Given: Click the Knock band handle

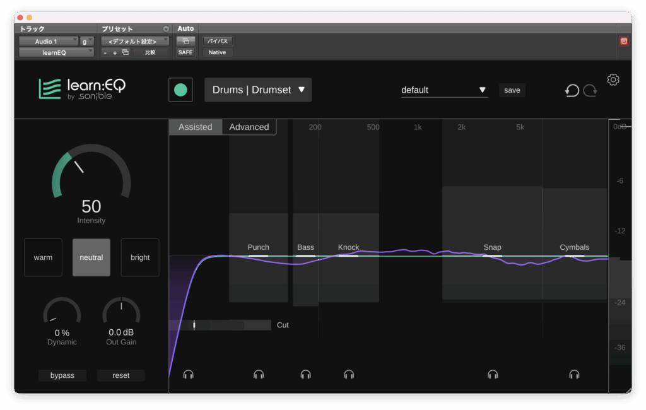Looking at the screenshot, I should tap(348, 256).
